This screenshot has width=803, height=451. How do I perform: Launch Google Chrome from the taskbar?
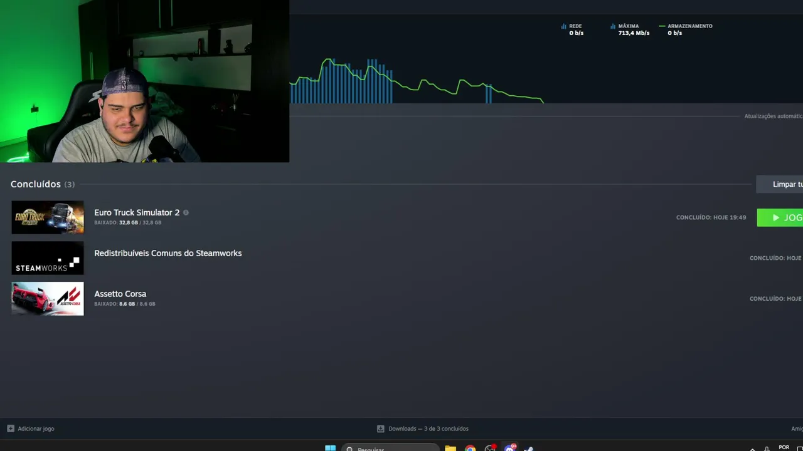coord(471,448)
